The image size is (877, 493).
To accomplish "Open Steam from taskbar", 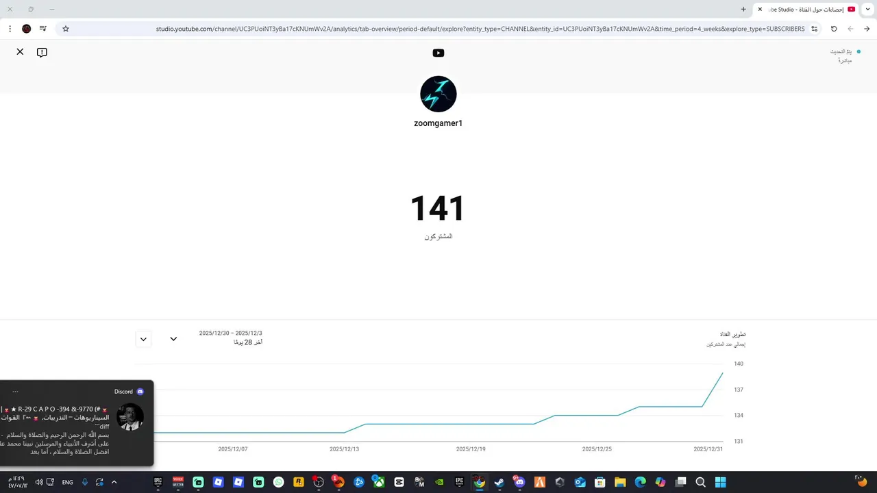I will click(499, 482).
